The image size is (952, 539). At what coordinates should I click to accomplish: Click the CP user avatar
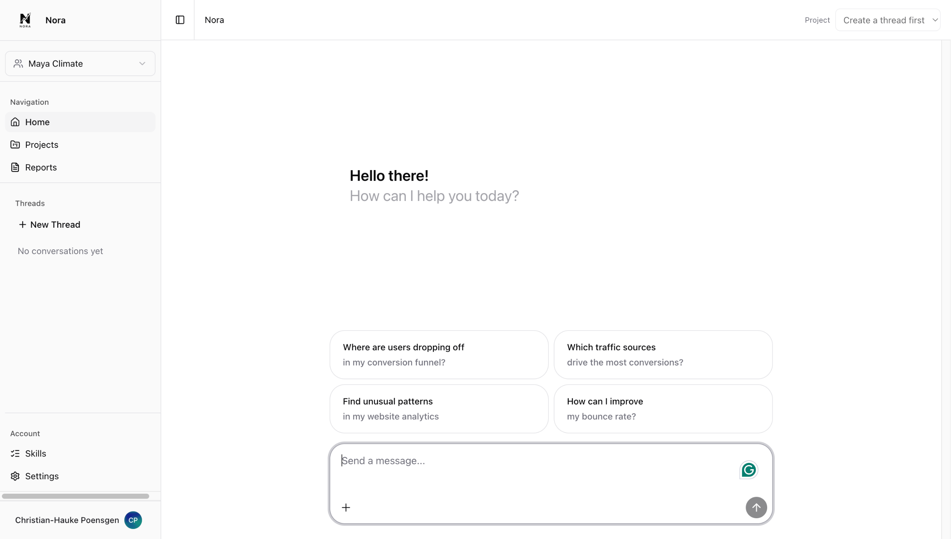133,520
